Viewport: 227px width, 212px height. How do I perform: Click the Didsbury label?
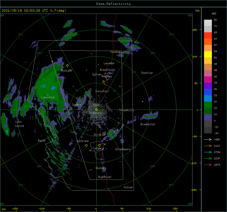95,113
